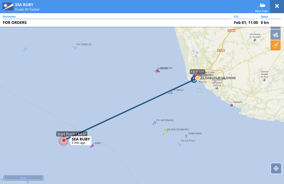Select the F/V LE PTILU vessel arrow

179,144
